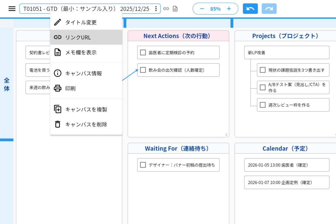Click the trash icon for キャンバスを削除

click(x=58, y=124)
